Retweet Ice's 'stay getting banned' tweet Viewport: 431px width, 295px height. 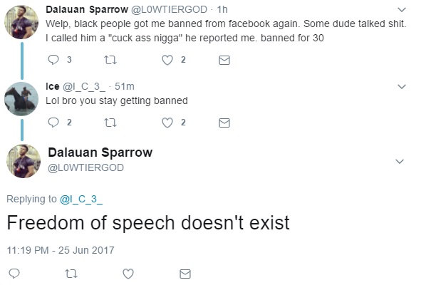click(x=110, y=123)
